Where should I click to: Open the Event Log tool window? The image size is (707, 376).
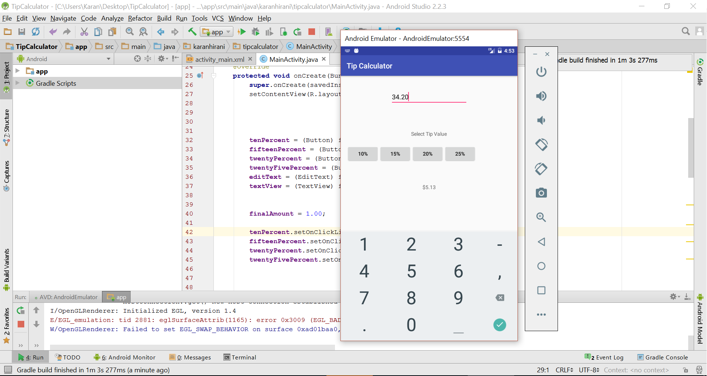tap(604, 357)
